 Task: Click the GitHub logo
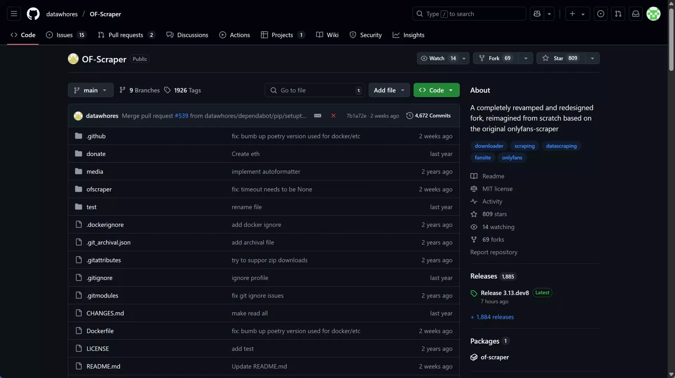pos(33,14)
